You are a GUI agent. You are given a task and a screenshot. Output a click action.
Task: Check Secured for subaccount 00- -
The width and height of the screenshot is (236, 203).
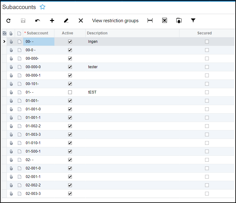(x=207, y=42)
